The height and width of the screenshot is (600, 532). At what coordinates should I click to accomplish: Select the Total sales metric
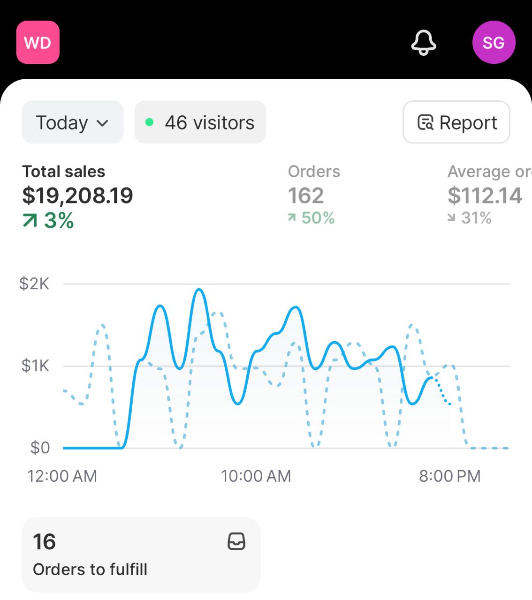78,196
